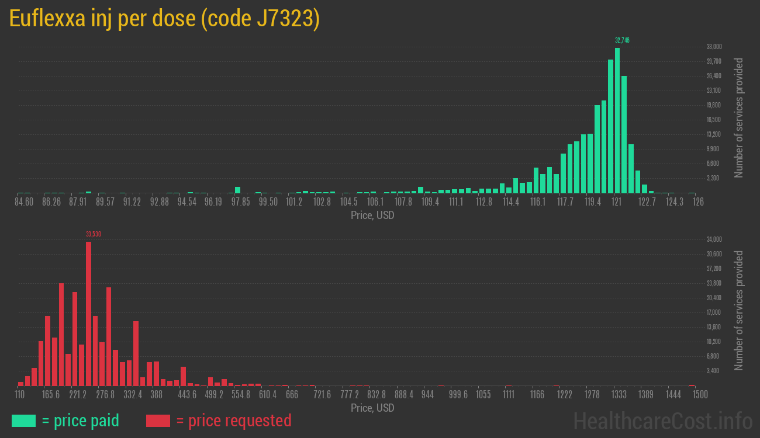Click the 1500 x-axis tick label
Viewport: 760px width, 438px height.
(x=700, y=395)
